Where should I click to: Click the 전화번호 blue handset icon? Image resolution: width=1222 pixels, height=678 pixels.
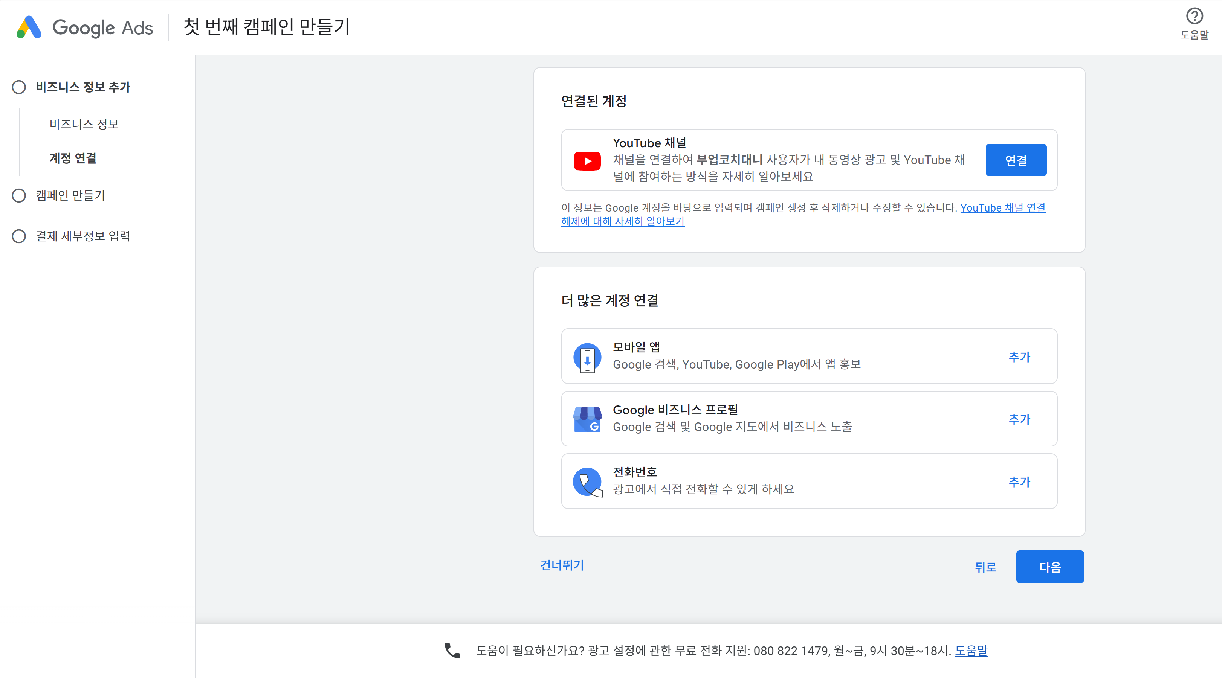587,482
